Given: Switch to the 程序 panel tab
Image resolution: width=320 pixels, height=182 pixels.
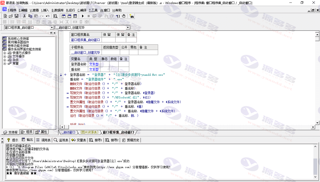Looking at the screenshot, I should pos(27,132).
